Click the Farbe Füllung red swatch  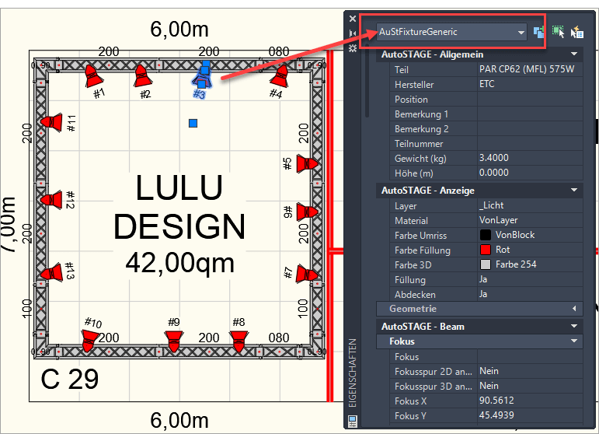click(486, 250)
